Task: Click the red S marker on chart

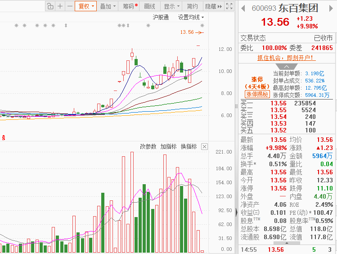Action: [4, 138]
